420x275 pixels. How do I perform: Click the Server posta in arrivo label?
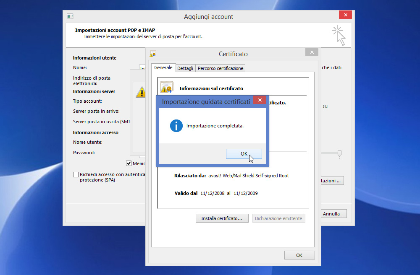tap(96, 111)
